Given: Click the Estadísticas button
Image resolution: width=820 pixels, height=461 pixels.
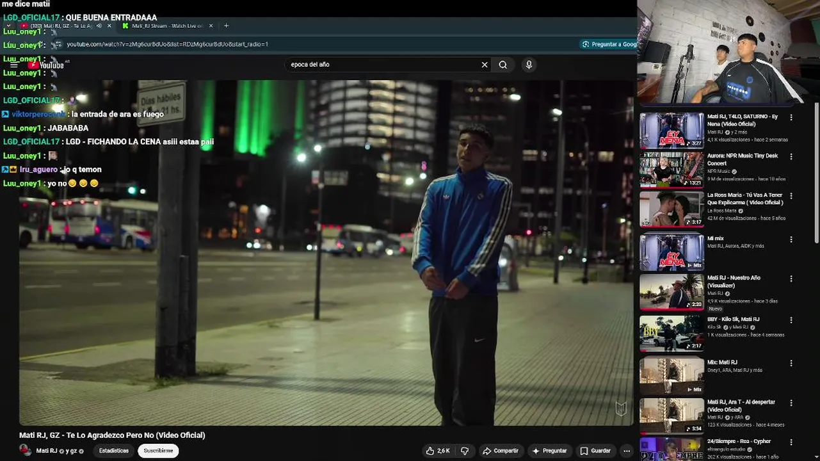Looking at the screenshot, I should click(113, 451).
